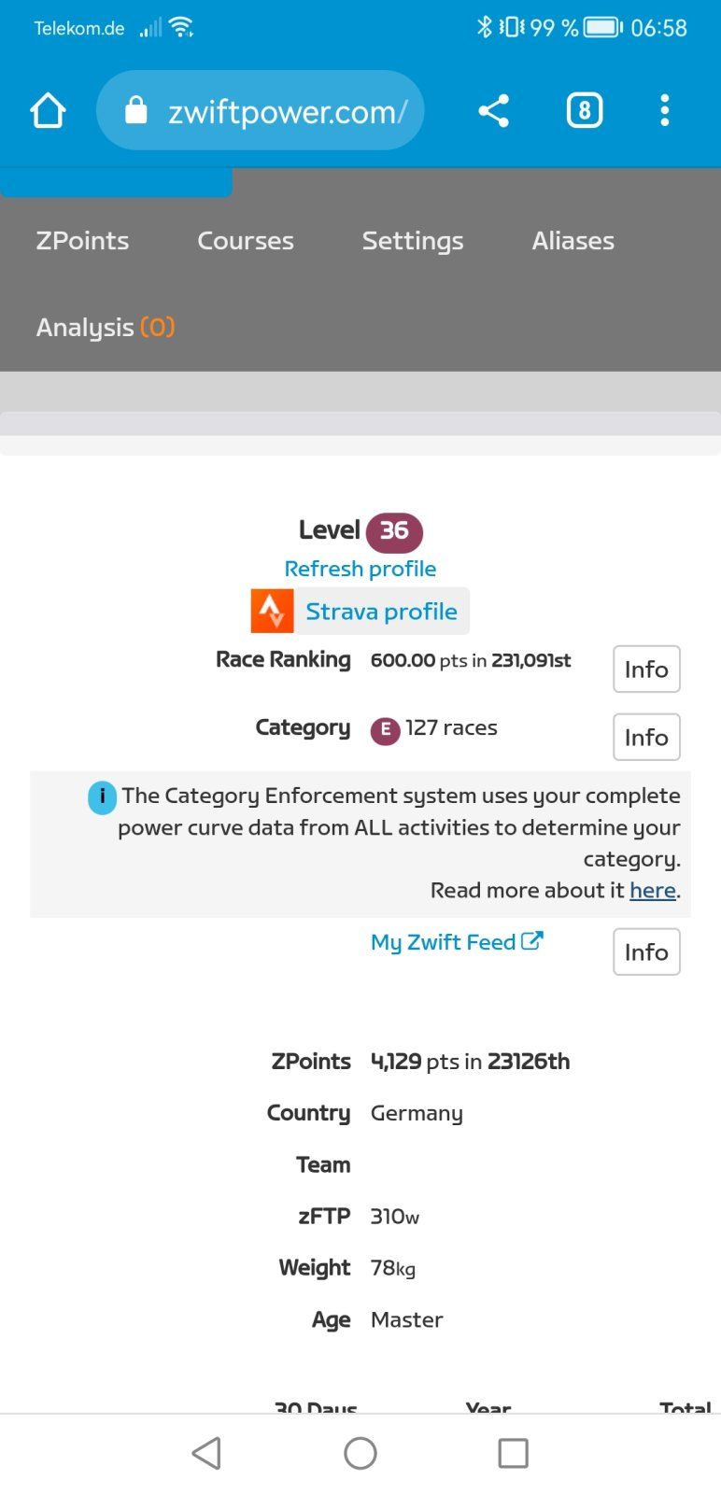This screenshot has width=721, height=1494.
Task: Open the Analysis (0) tab
Action: point(106,328)
